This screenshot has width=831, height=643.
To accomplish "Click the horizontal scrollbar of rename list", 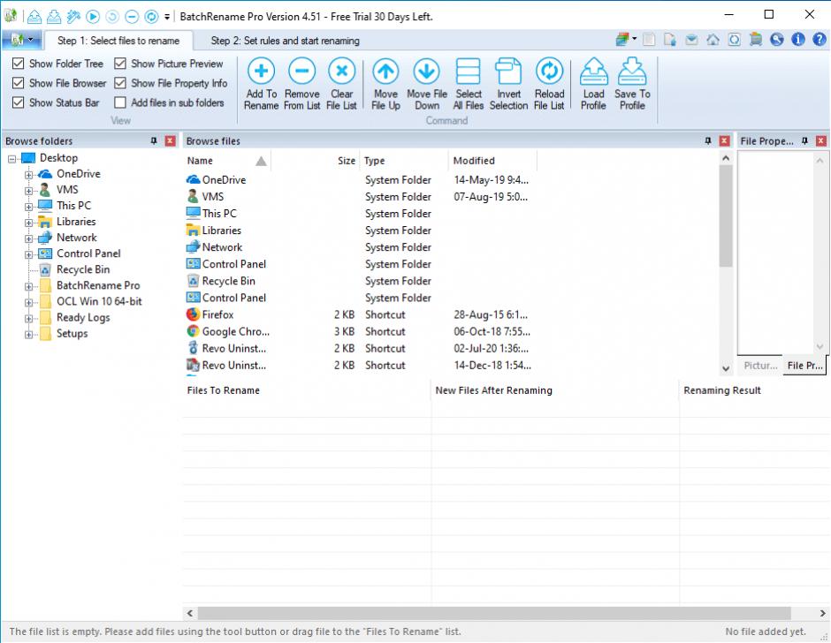I will pyautogui.click(x=494, y=613).
